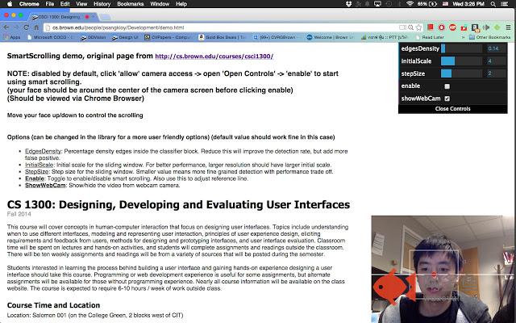Screen dimensions: 516x323
Task: Click the red square extension icon
Action: 430,27
